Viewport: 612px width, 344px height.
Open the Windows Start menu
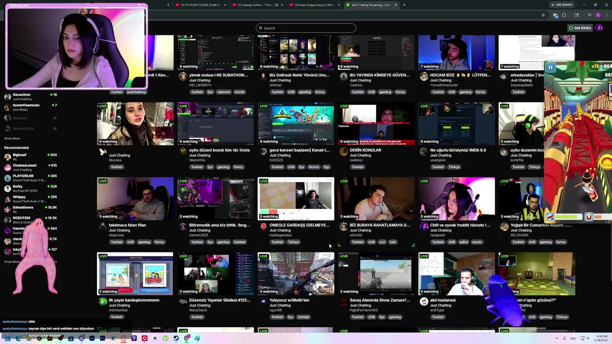[x=8, y=338]
